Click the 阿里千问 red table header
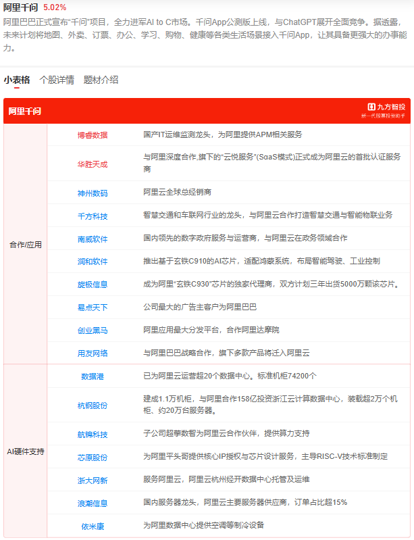 [x=25, y=111]
